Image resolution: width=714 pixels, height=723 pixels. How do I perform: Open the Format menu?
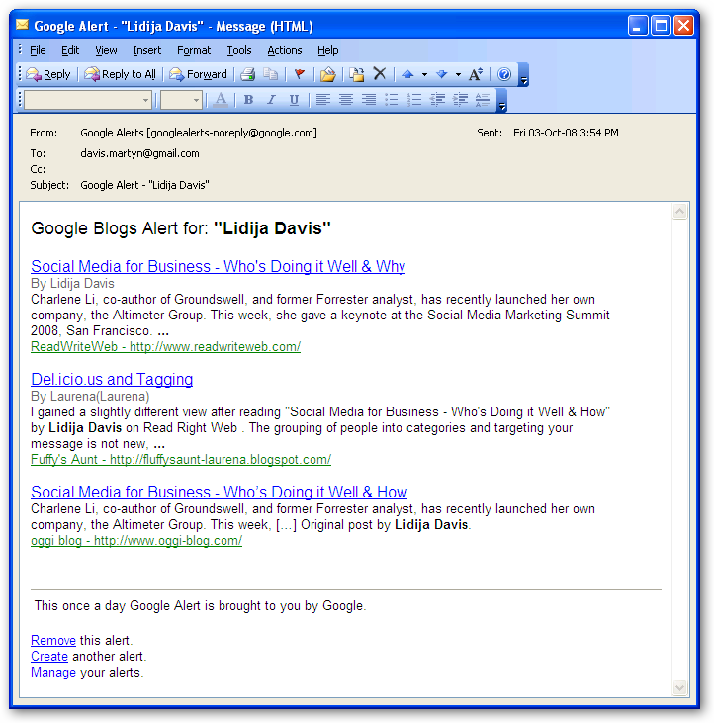coord(194,50)
